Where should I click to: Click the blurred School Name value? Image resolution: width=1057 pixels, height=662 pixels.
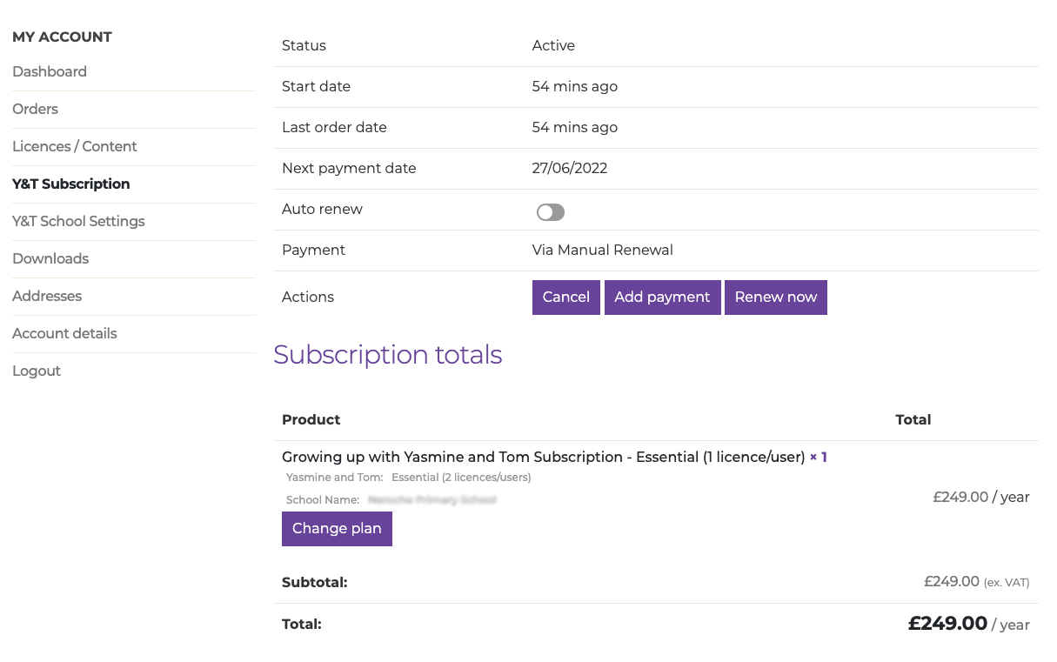pyautogui.click(x=432, y=500)
